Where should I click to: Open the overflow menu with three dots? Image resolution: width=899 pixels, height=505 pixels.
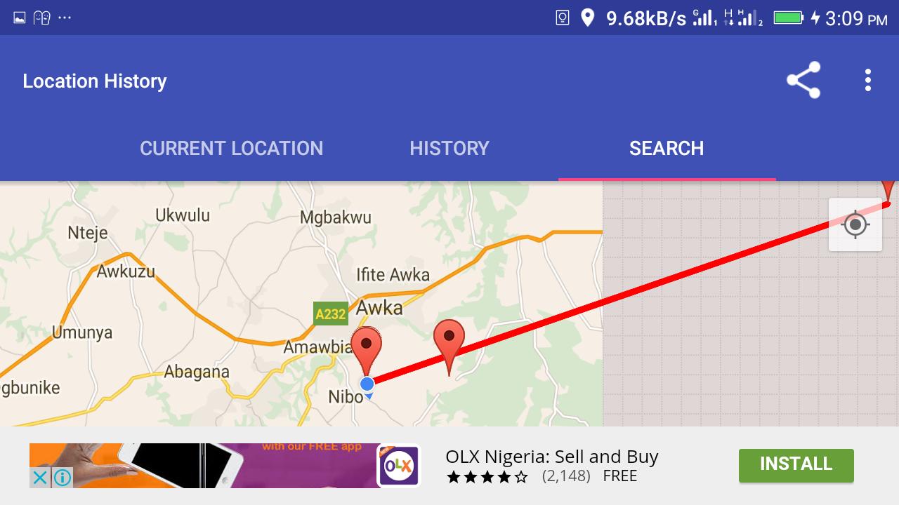click(x=867, y=80)
